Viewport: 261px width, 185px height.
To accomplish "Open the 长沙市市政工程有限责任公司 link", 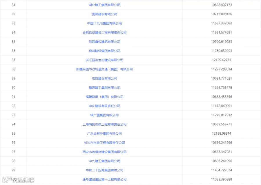I will pyautogui.click(x=104, y=143).
